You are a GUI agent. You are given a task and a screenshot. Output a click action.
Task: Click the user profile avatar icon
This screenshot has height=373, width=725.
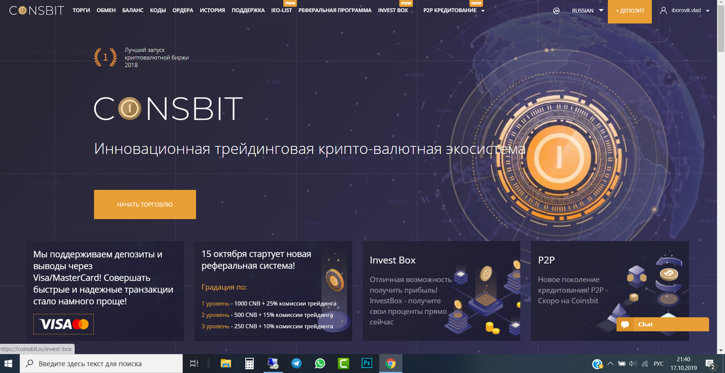point(664,11)
